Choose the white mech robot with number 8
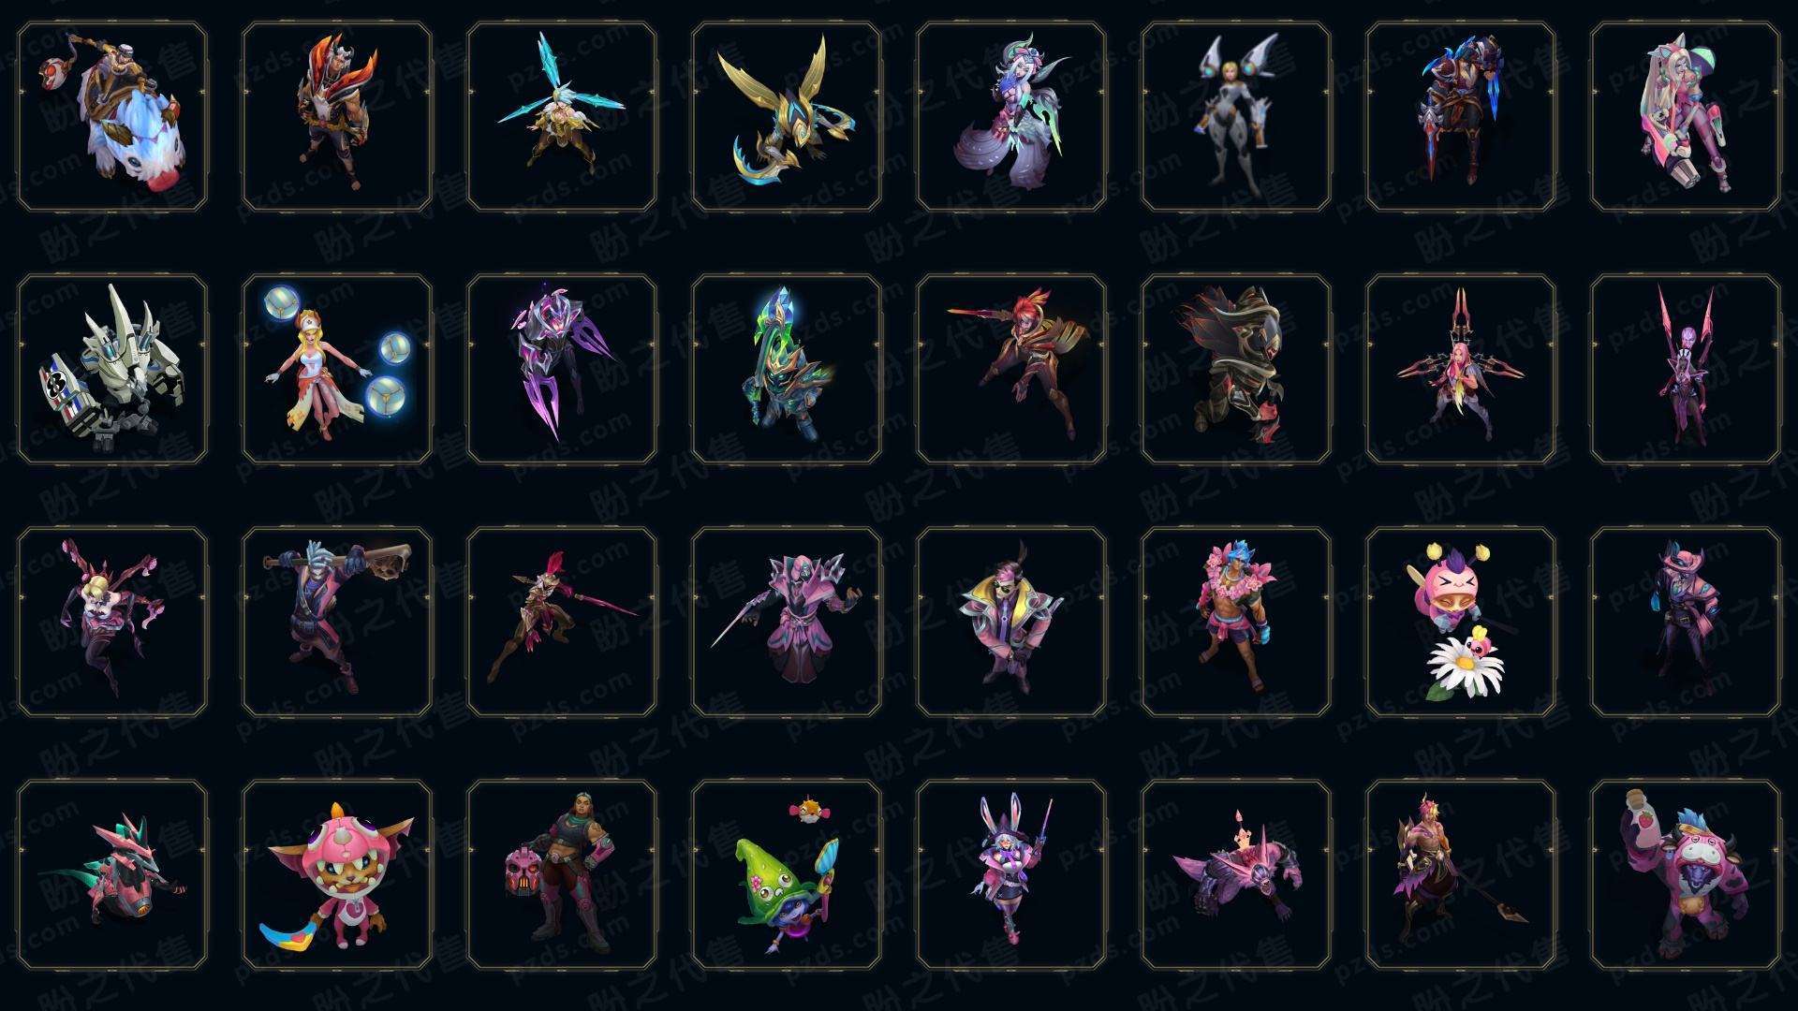This screenshot has height=1011, width=1798. [112, 369]
